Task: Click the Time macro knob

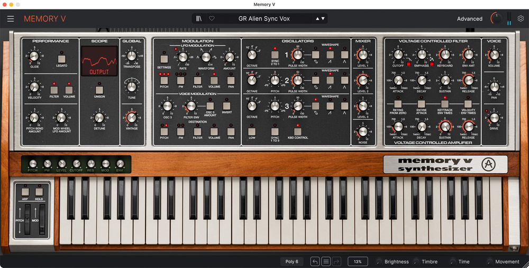Action: point(453,262)
